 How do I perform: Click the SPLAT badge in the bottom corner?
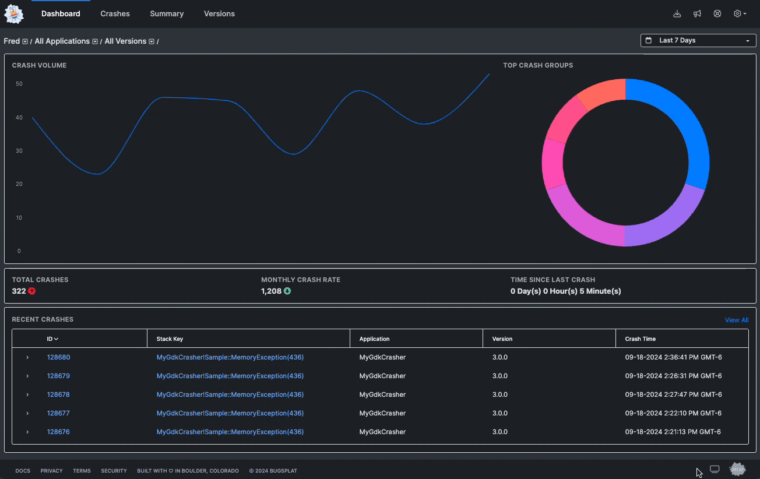738,469
